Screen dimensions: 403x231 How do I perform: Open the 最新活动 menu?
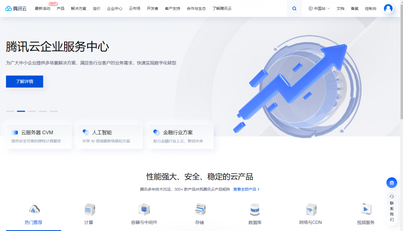pos(43,9)
